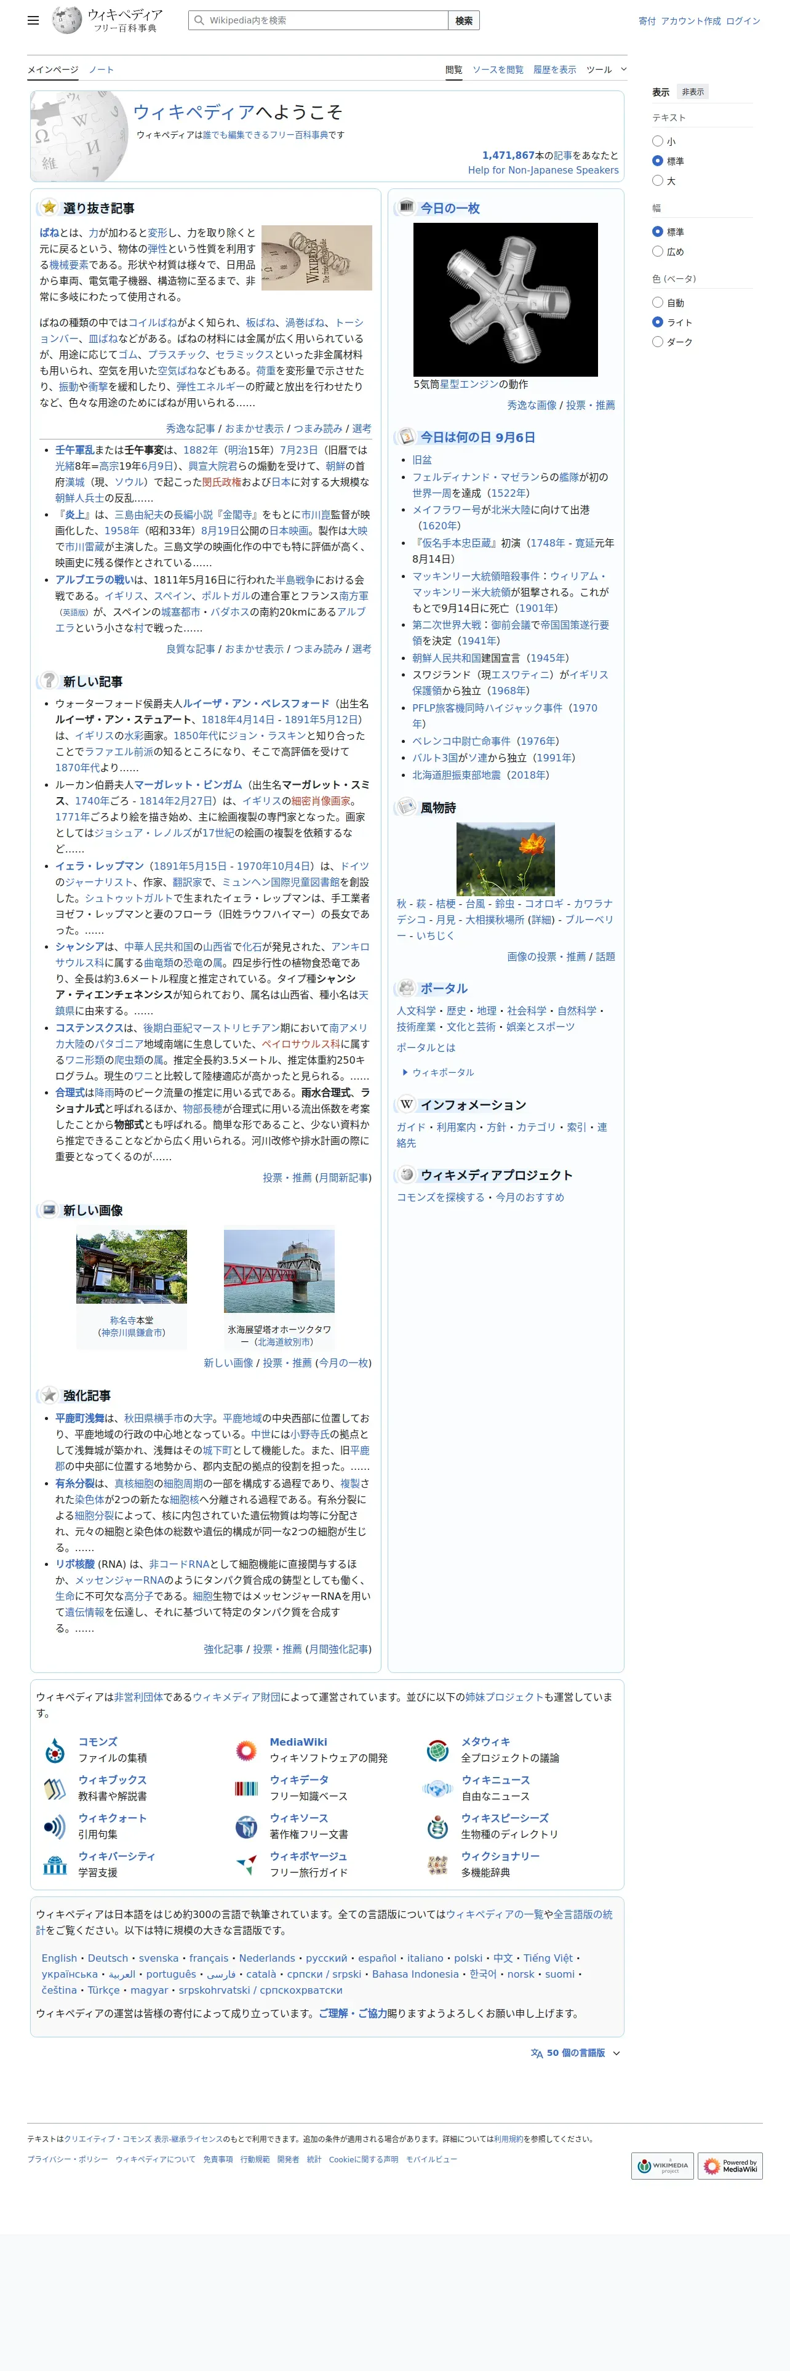Click the calendar icon next to 今日は何の日
Viewport: 790px width, 2371px height.
407,436
